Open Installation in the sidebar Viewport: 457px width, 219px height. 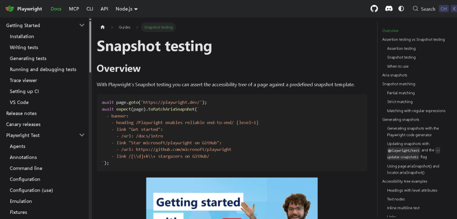click(x=22, y=36)
